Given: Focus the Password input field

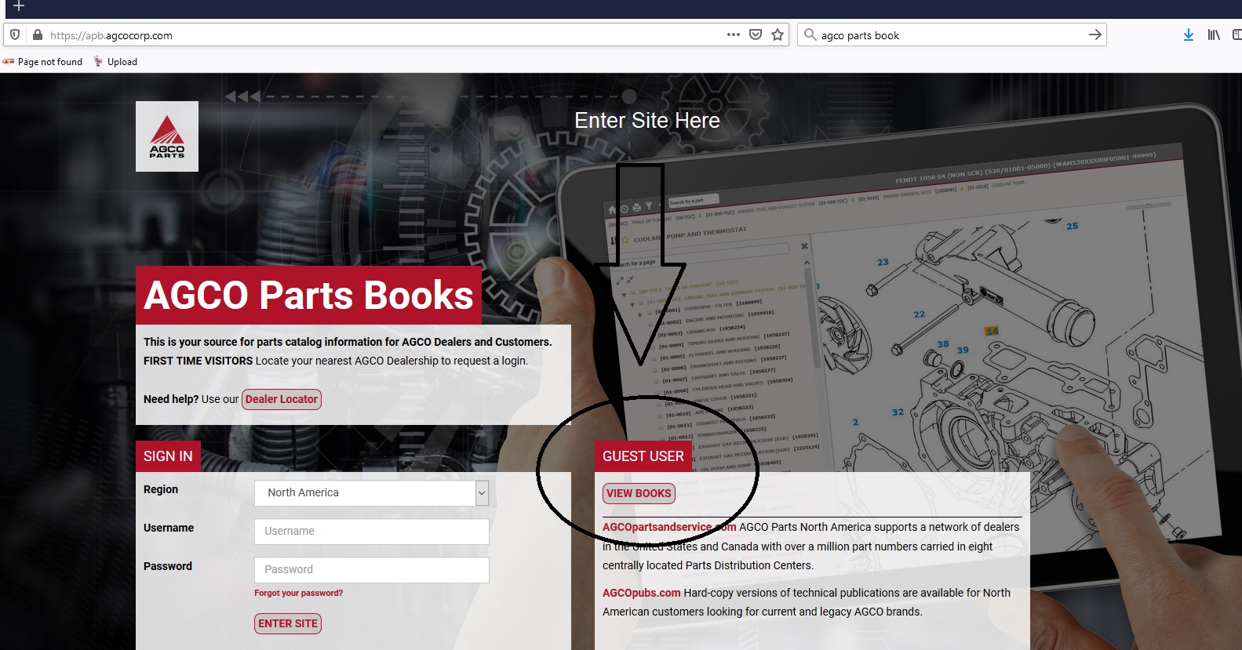Looking at the screenshot, I should pos(371,569).
